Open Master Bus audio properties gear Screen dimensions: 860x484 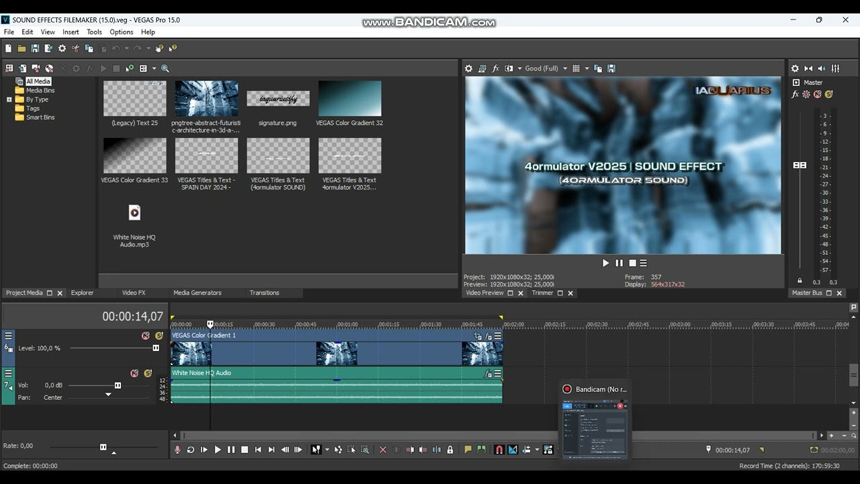pos(795,69)
